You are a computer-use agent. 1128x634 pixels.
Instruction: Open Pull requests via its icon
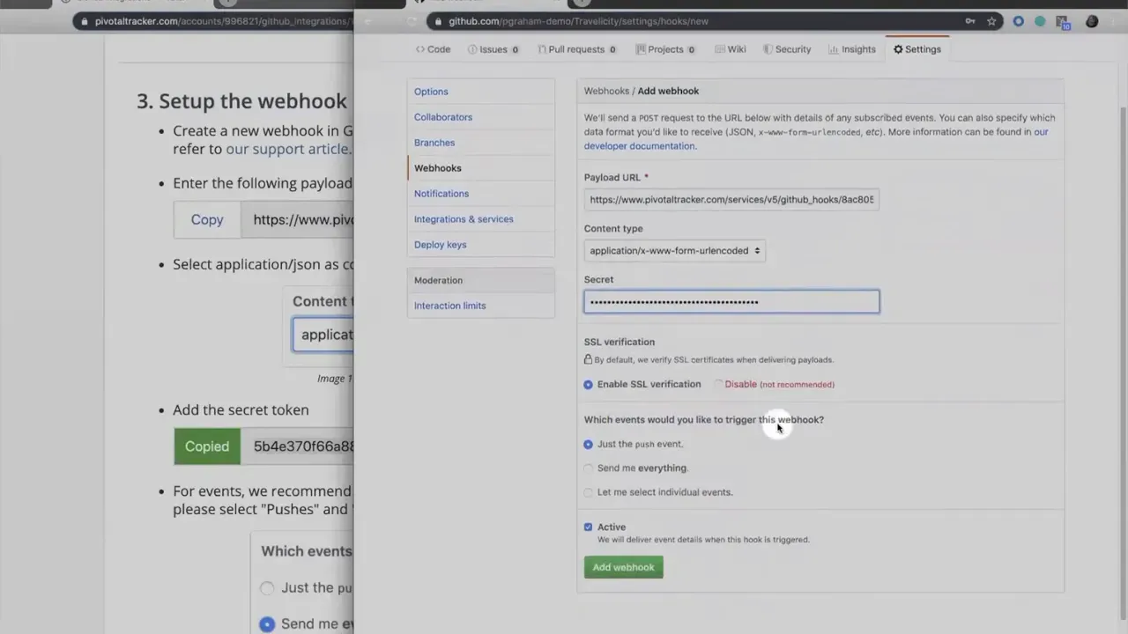click(x=543, y=49)
